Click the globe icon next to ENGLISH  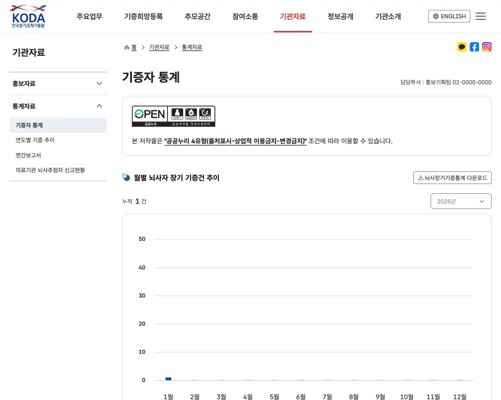(x=435, y=16)
